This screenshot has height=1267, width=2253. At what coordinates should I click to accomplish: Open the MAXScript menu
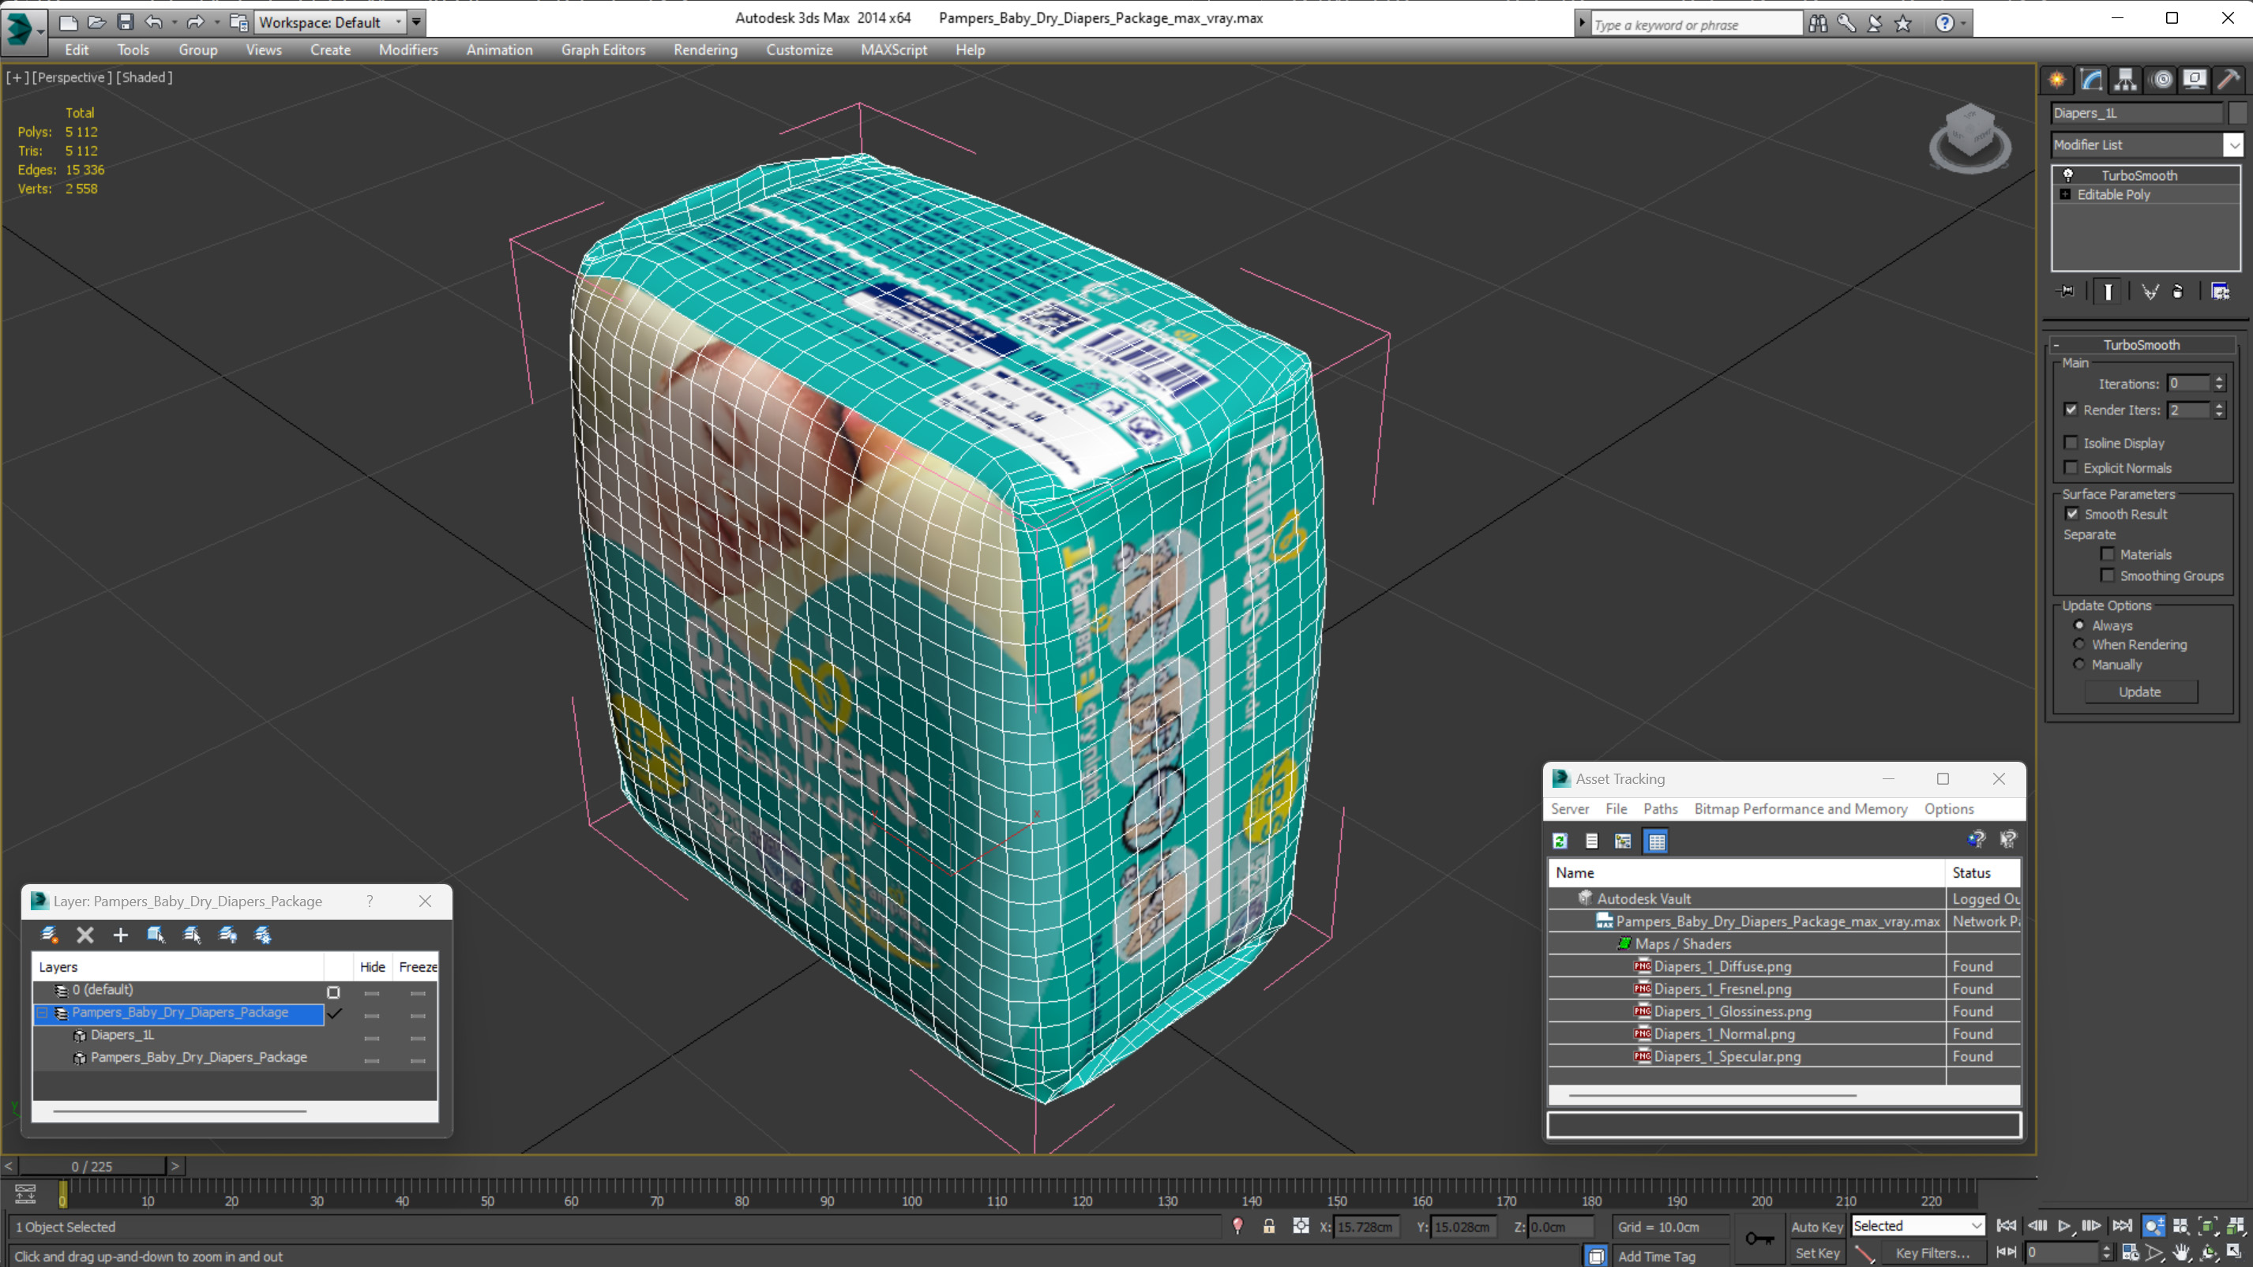[x=894, y=50]
